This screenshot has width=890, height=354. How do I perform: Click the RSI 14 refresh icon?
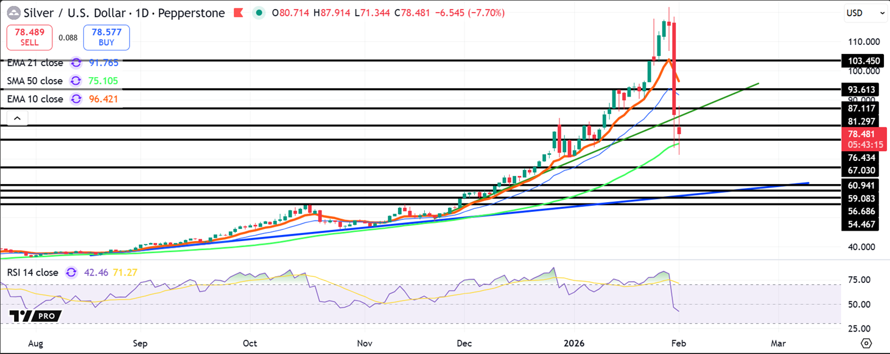[71, 273]
